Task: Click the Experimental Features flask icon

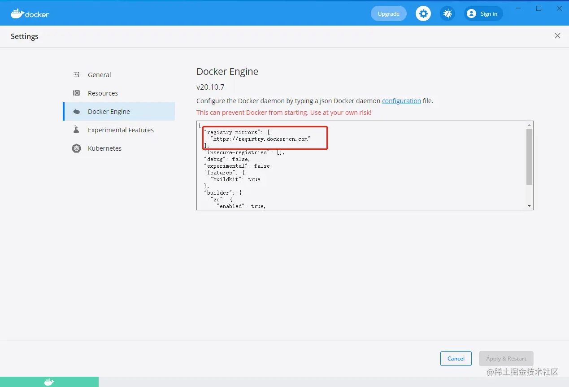Action: tap(77, 130)
